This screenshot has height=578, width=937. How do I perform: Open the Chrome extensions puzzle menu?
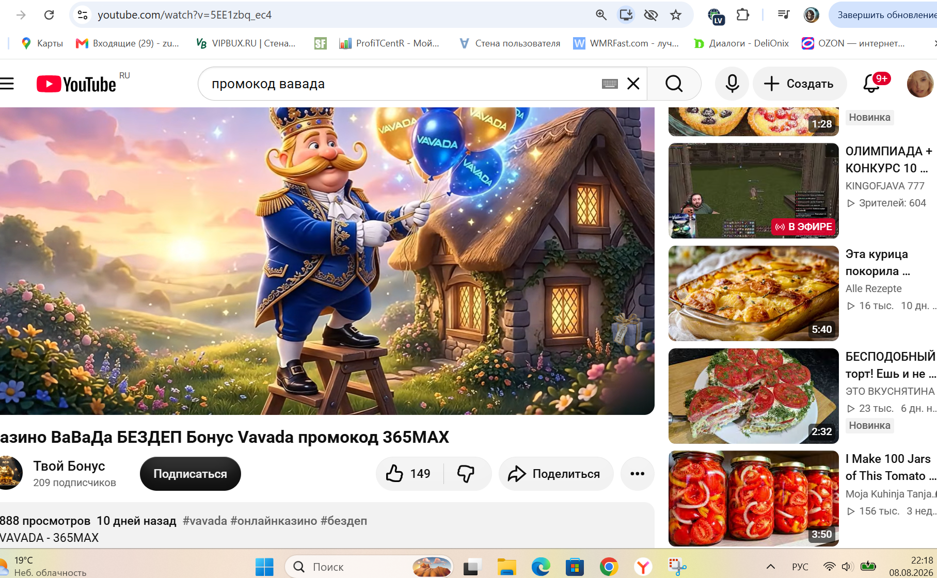[742, 15]
